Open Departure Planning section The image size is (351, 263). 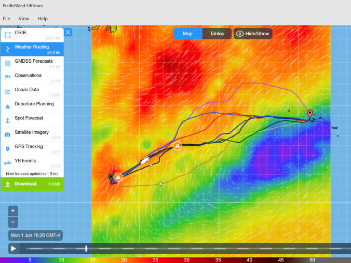coord(32,106)
